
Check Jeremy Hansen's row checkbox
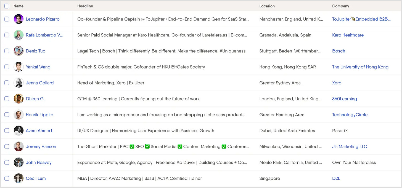click(x=7, y=147)
